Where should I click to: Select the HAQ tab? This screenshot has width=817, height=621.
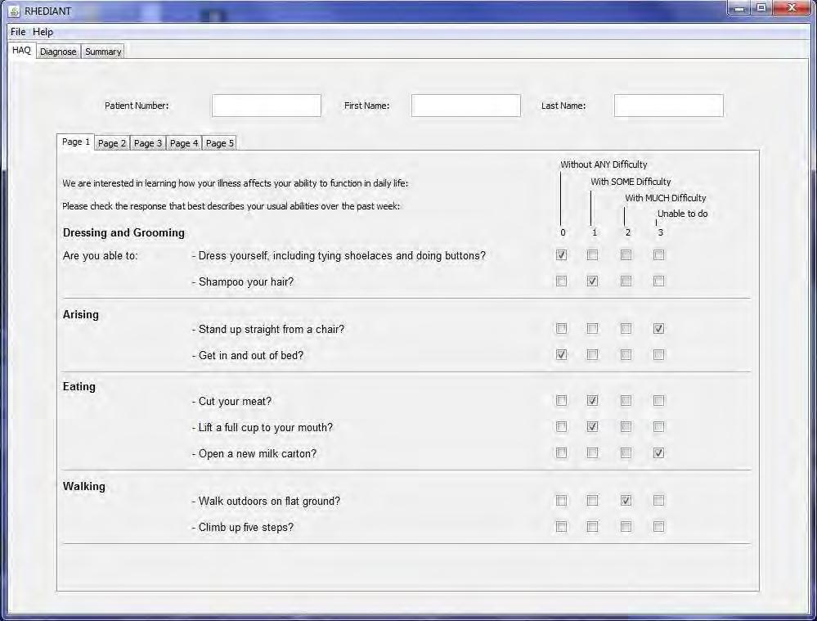click(x=22, y=51)
